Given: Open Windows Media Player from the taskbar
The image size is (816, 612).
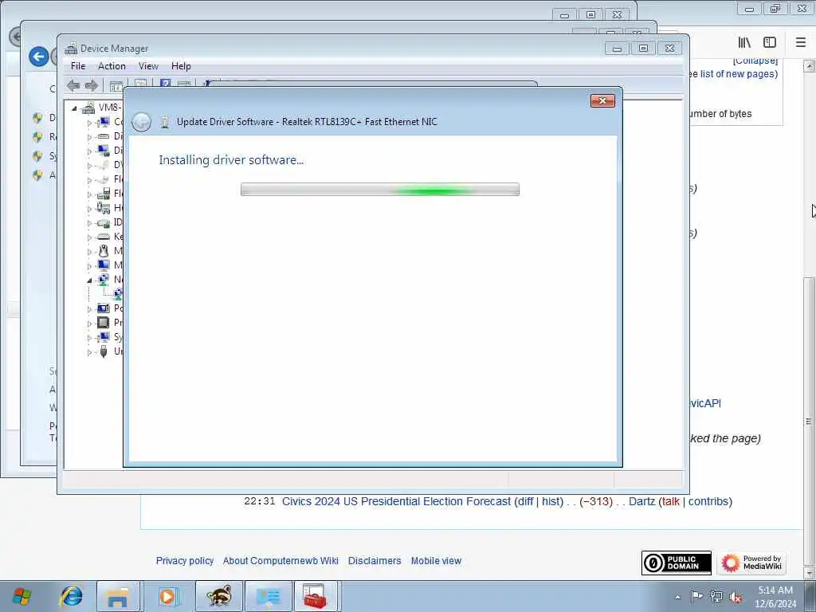Looking at the screenshot, I should (167, 596).
